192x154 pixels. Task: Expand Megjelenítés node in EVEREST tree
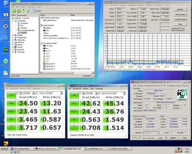(x=13, y=38)
